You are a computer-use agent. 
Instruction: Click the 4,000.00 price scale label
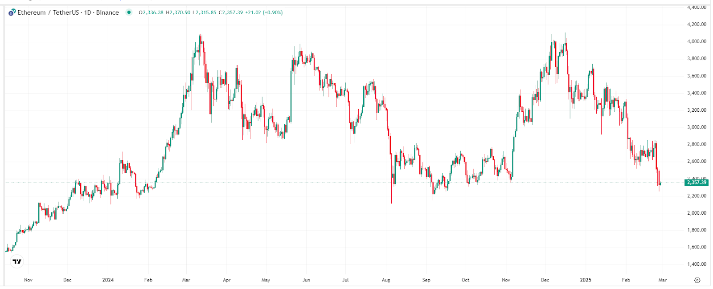coord(697,41)
